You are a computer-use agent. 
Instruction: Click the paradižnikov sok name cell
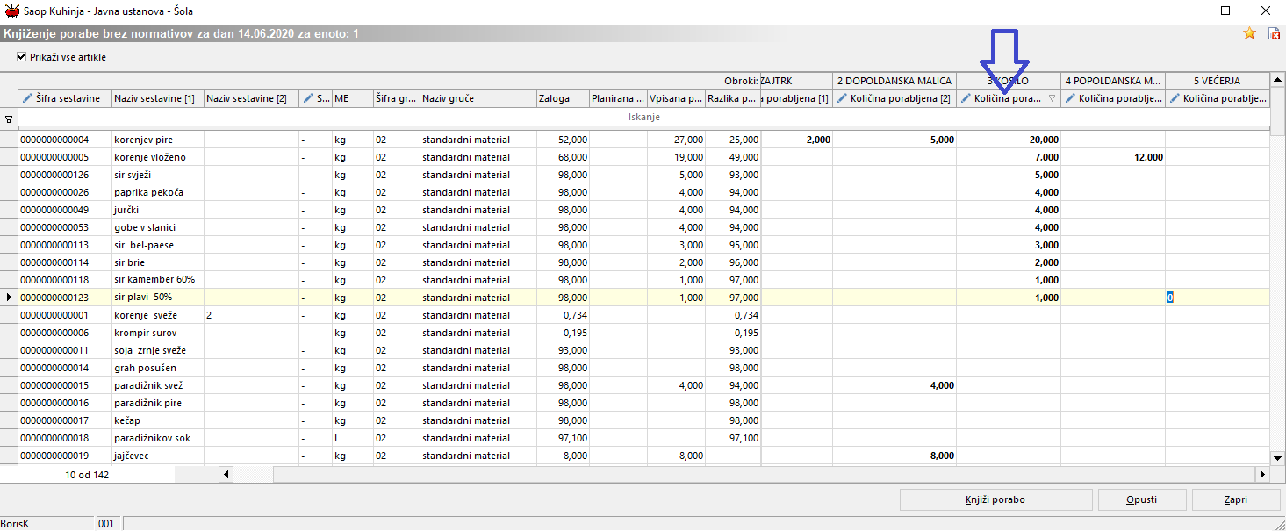158,438
